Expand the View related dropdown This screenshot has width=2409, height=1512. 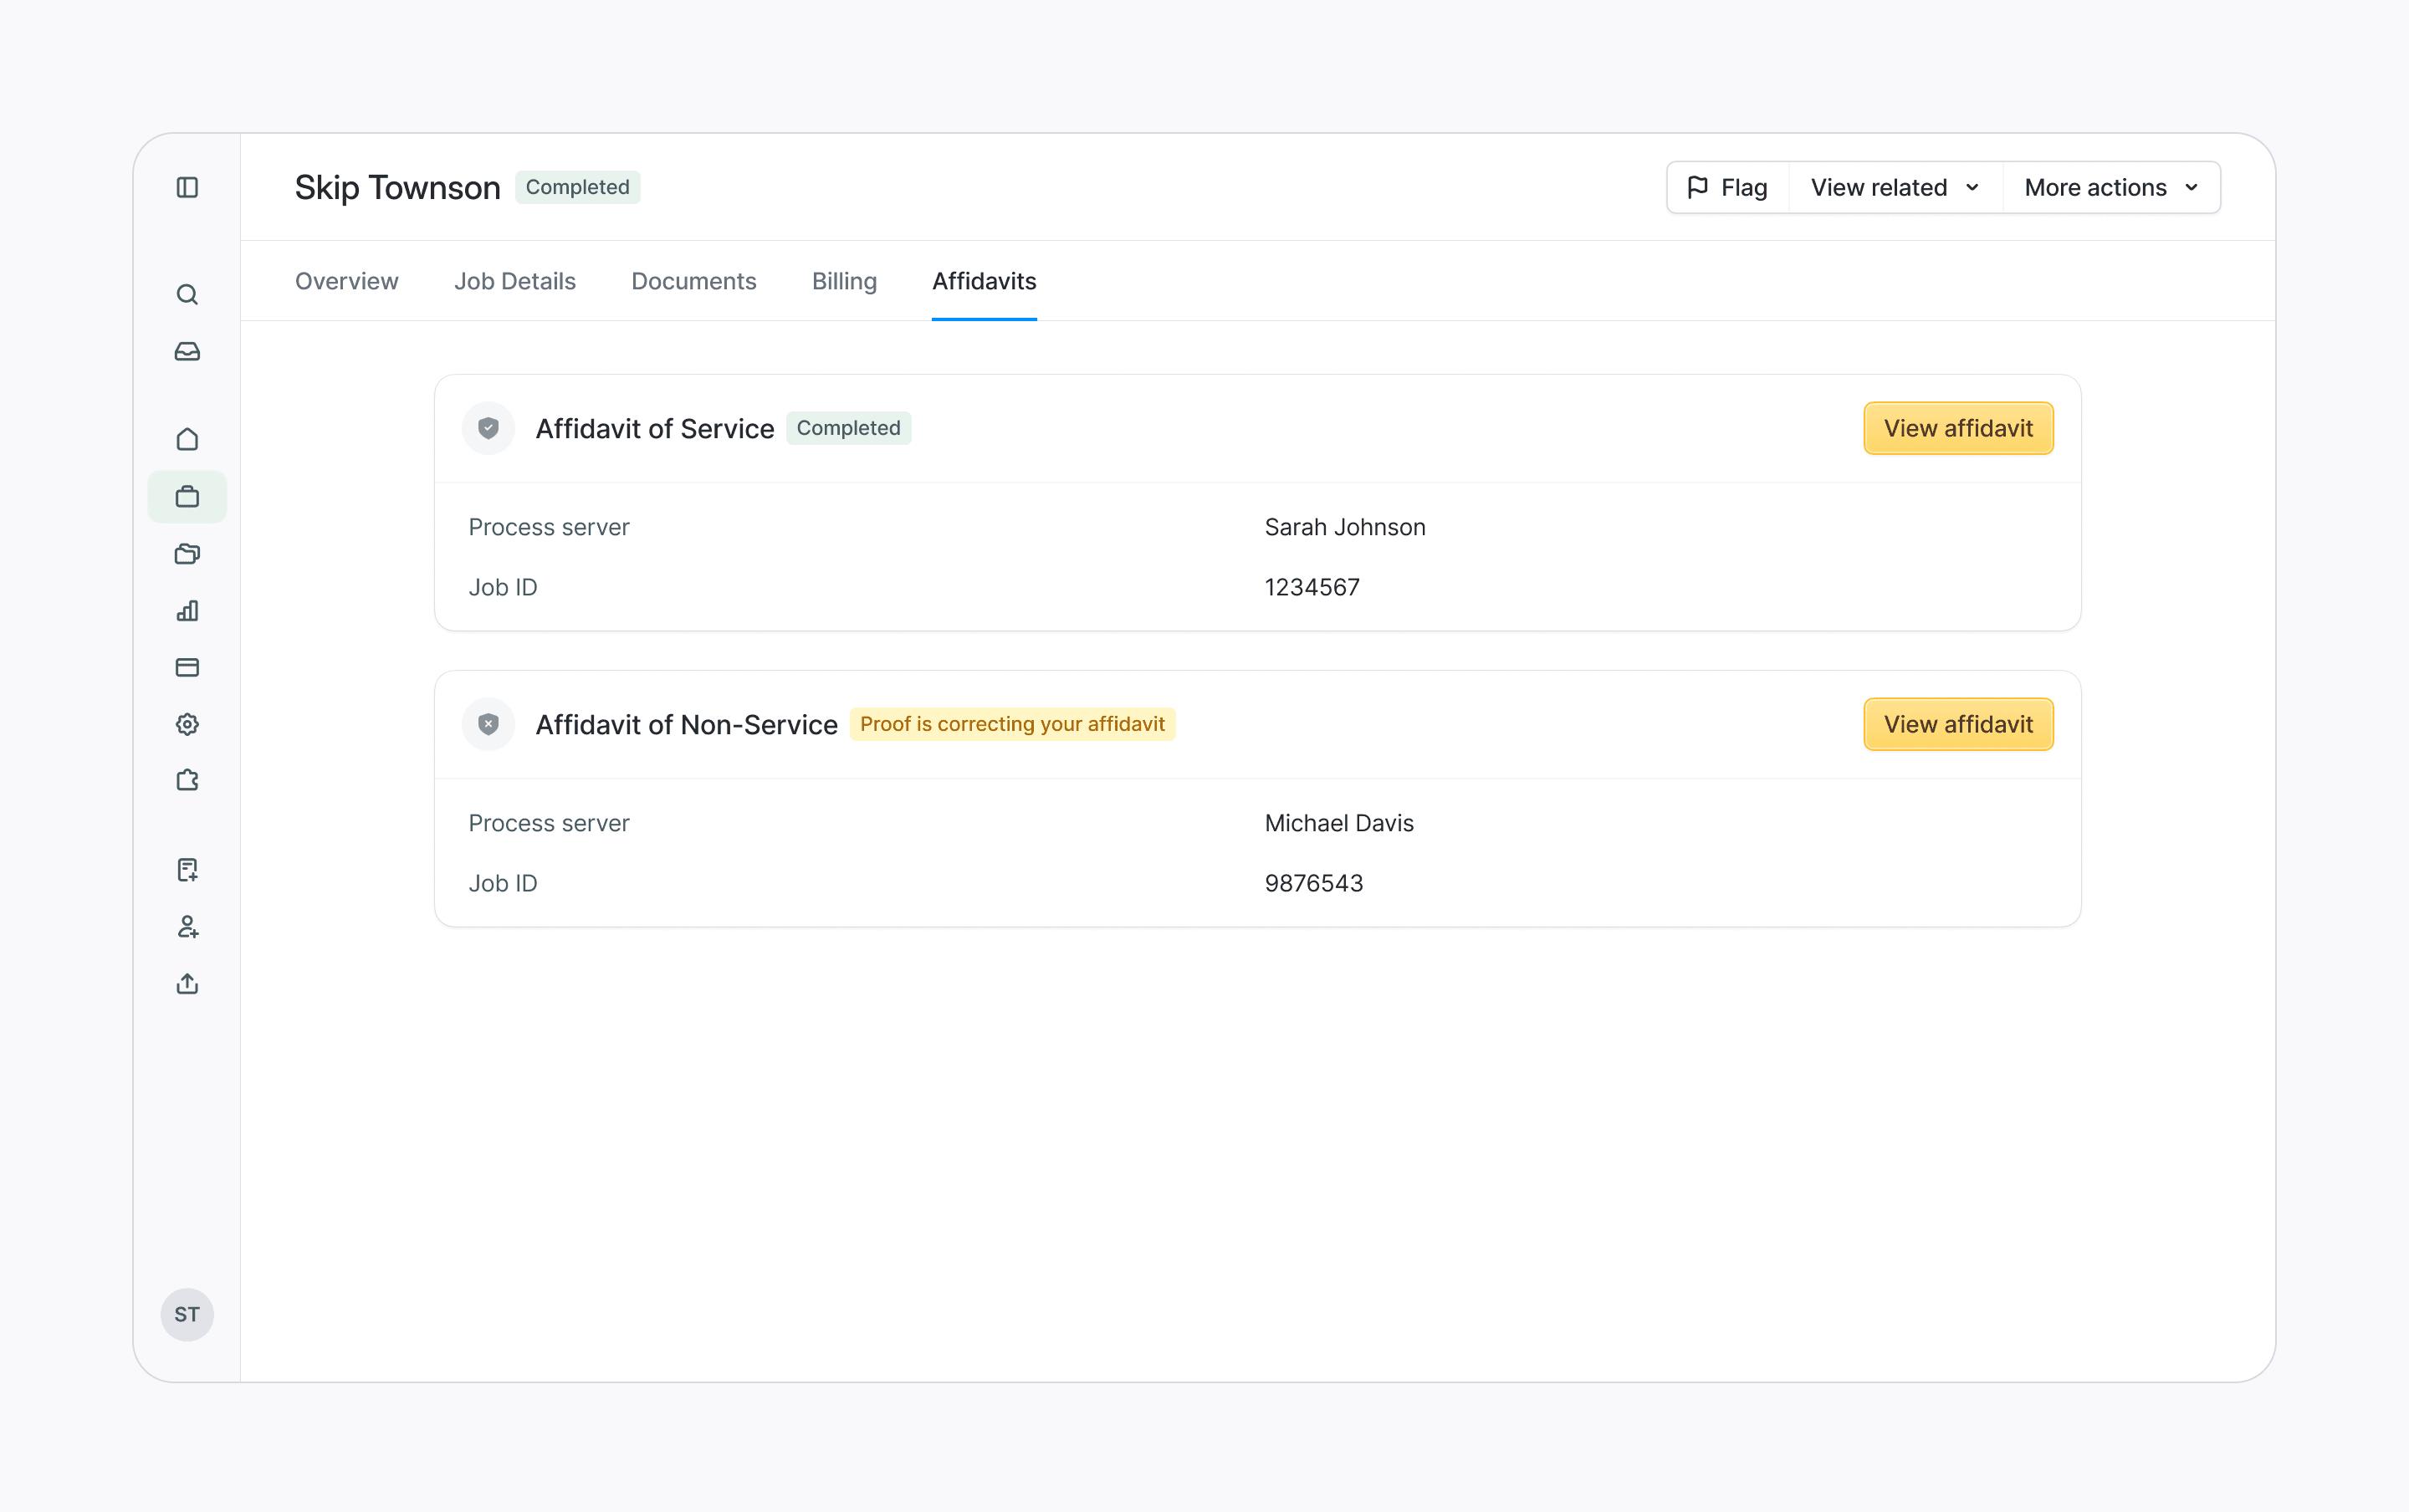point(1894,187)
